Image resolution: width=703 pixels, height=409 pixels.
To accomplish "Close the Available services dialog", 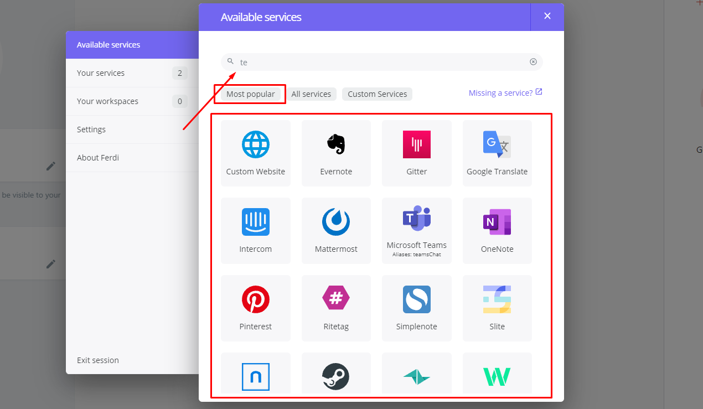I will 547,16.
